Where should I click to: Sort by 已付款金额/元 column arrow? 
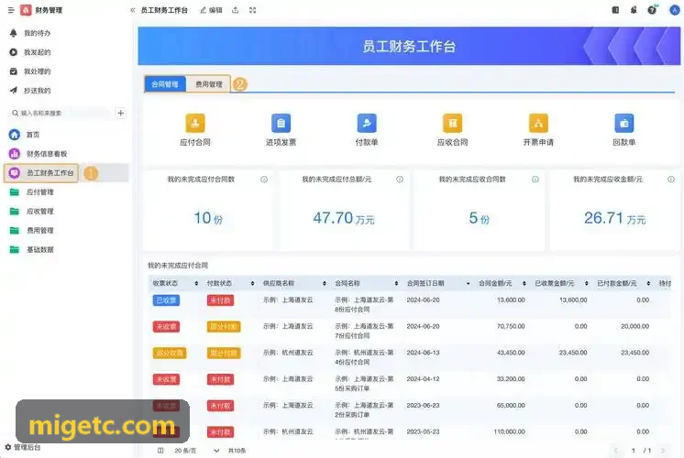click(x=648, y=284)
